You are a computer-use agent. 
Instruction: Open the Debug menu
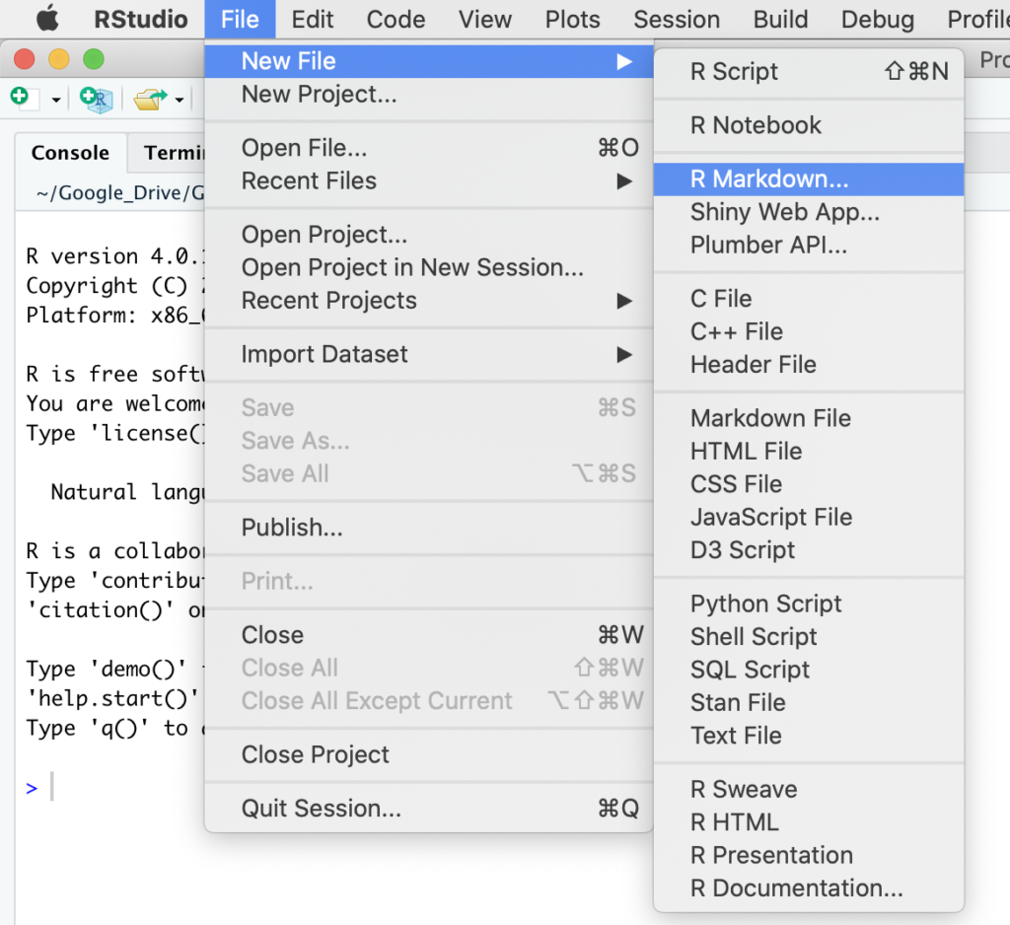click(878, 20)
